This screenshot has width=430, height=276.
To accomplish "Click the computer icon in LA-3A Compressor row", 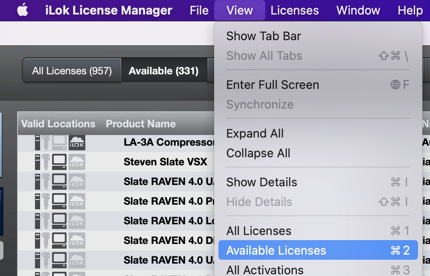I will click(59, 143).
